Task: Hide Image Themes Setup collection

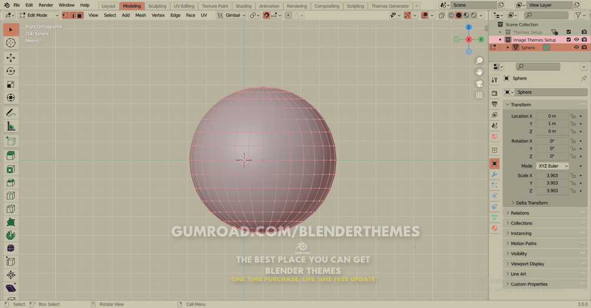Action: [x=576, y=39]
